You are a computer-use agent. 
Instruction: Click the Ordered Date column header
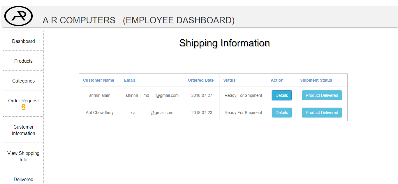click(x=201, y=80)
